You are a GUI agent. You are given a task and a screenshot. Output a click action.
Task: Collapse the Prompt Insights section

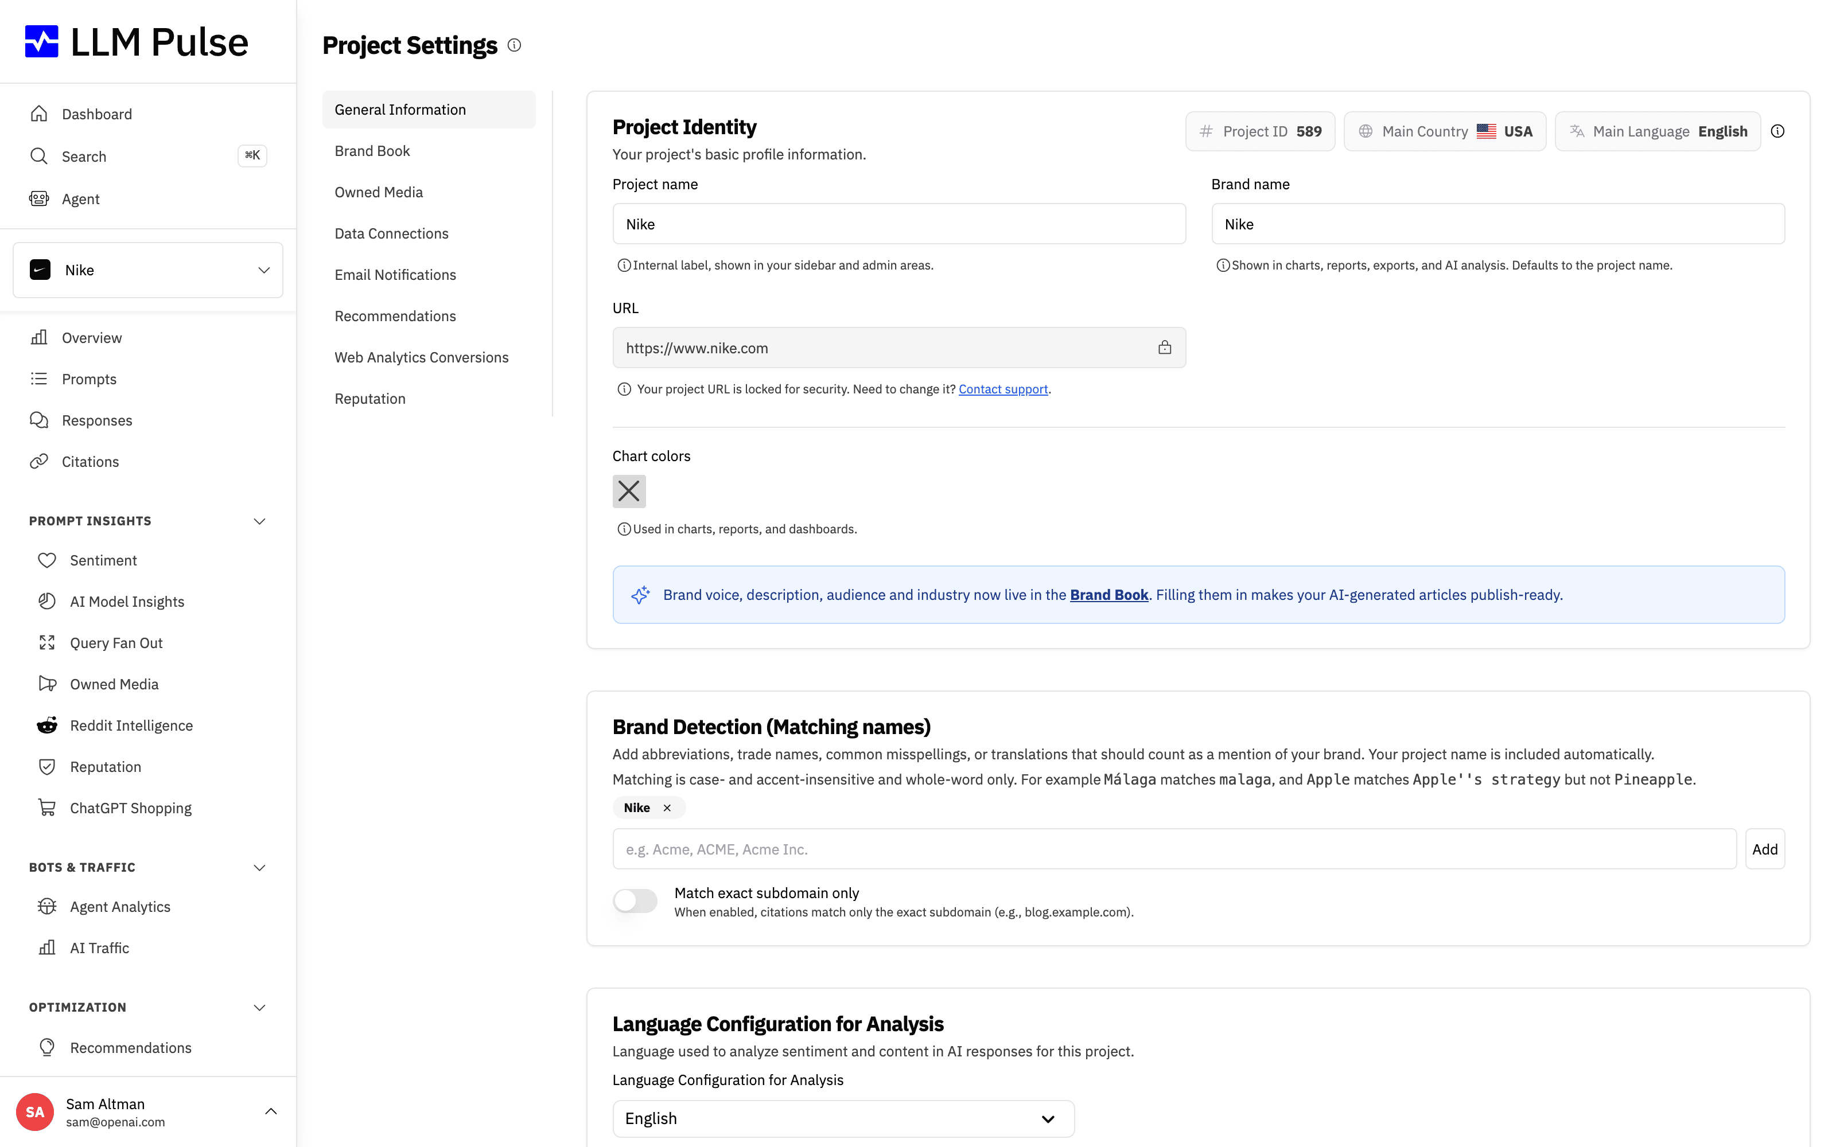pyautogui.click(x=259, y=521)
